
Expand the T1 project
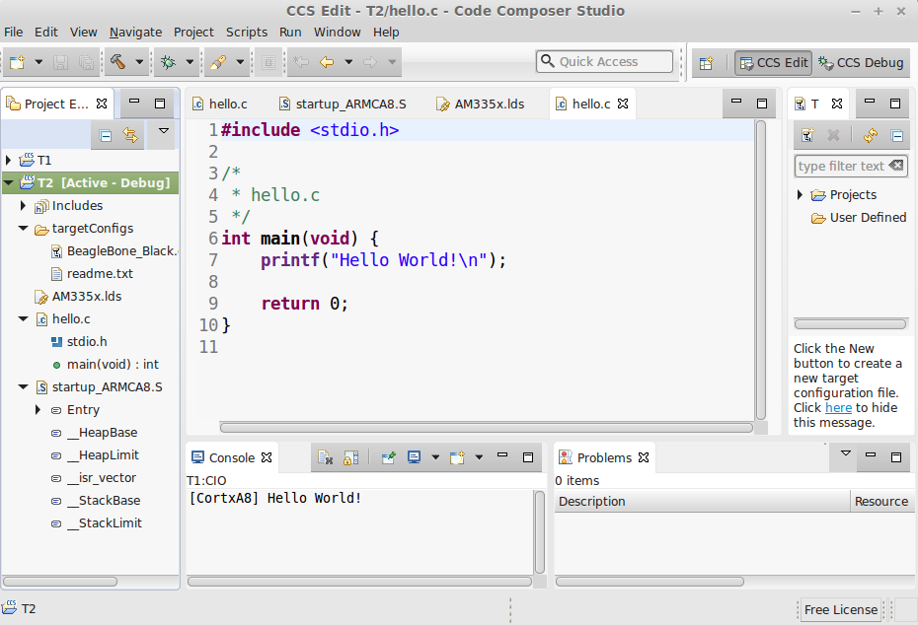click(8, 160)
